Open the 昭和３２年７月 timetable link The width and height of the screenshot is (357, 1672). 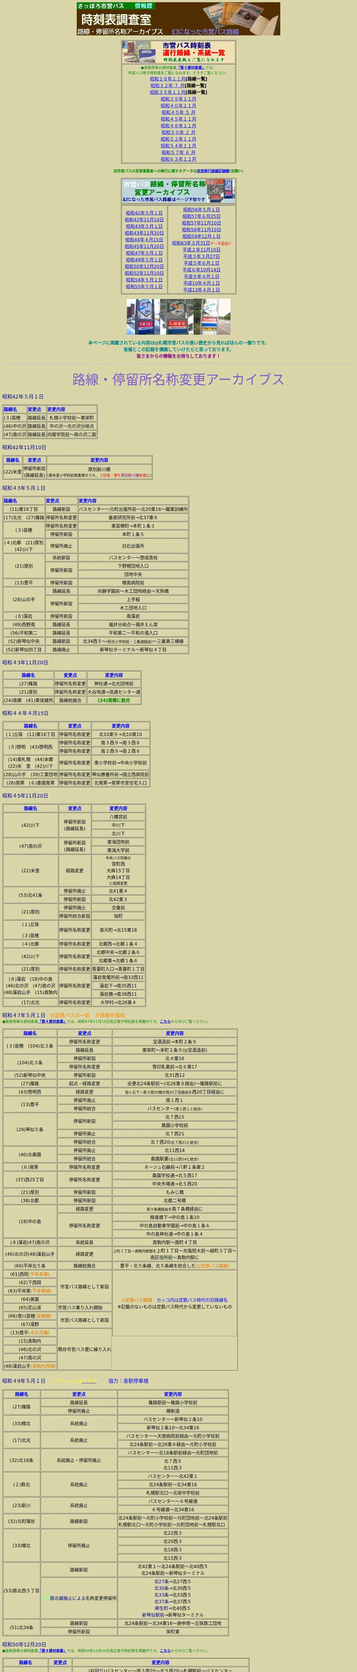tap(168, 86)
